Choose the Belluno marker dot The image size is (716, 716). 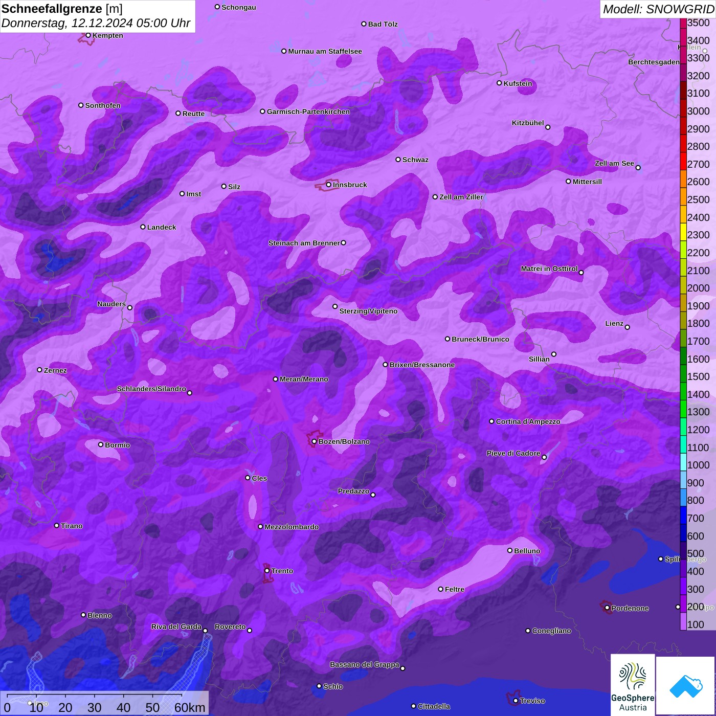tap(510, 550)
